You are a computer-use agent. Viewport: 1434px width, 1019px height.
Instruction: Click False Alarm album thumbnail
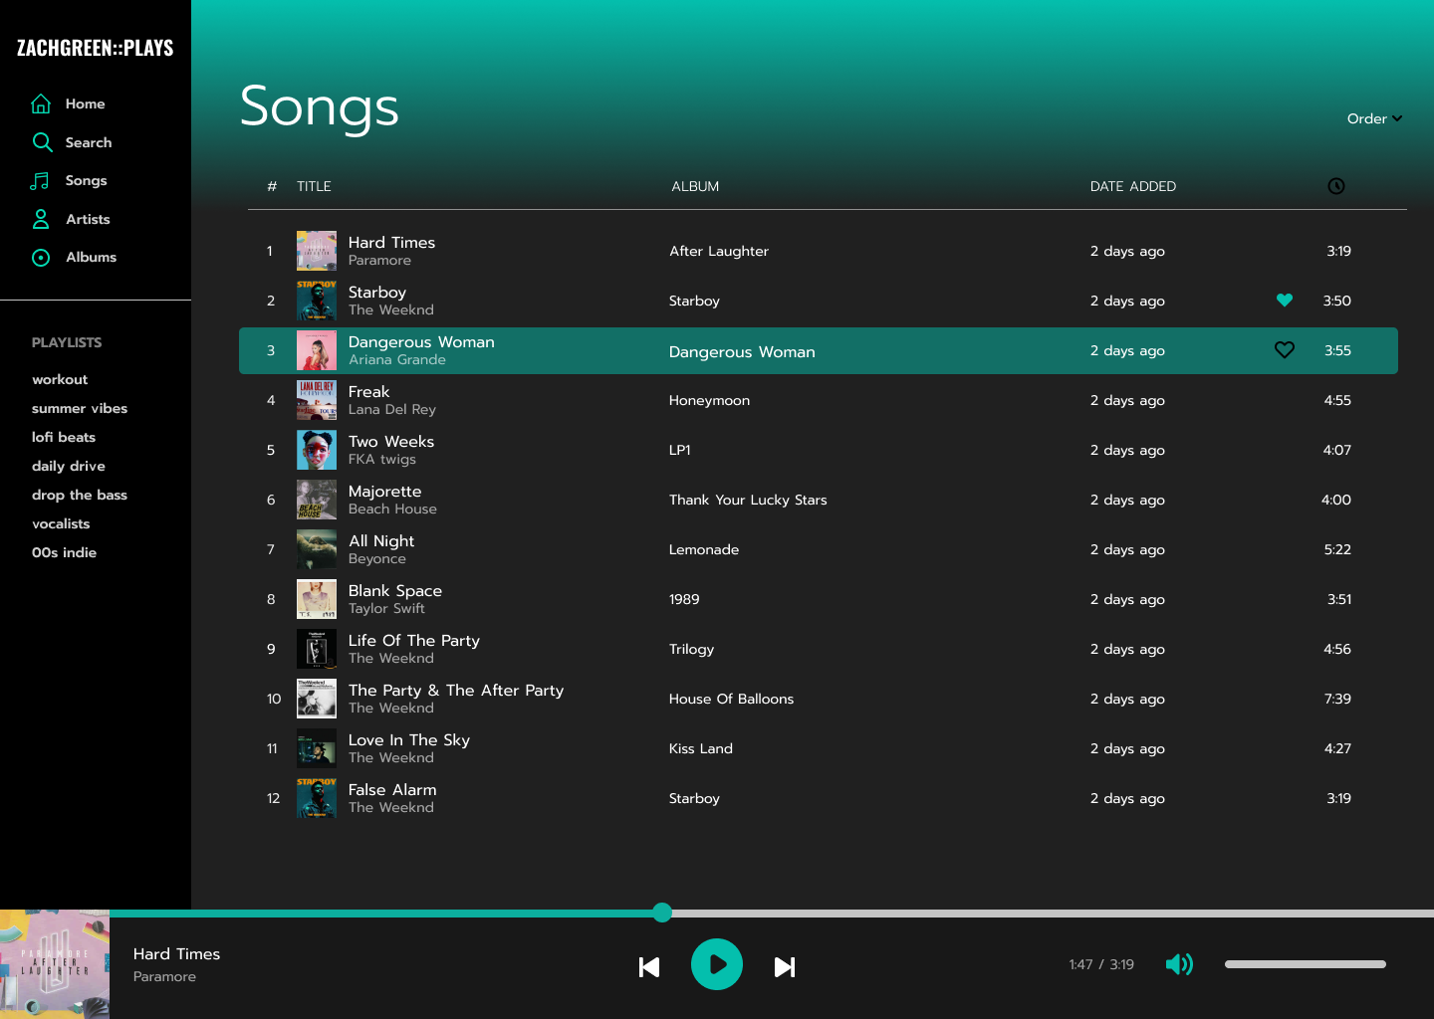tap(317, 798)
